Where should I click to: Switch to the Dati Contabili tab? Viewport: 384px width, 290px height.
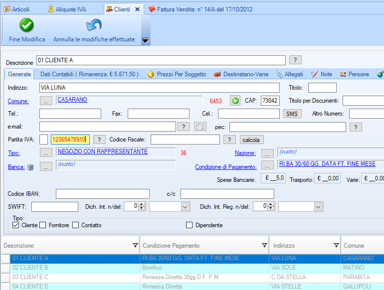[89, 74]
